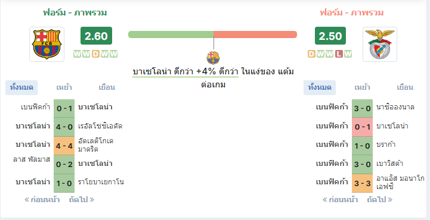Click ถัดไป under Barcelona's matches
The height and width of the screenshot is (220, 430).
click(82, 200)
